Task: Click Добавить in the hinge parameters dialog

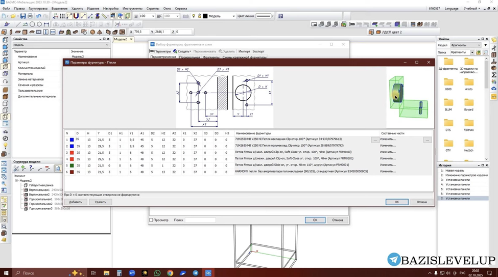Action: (x=76, y=202)
